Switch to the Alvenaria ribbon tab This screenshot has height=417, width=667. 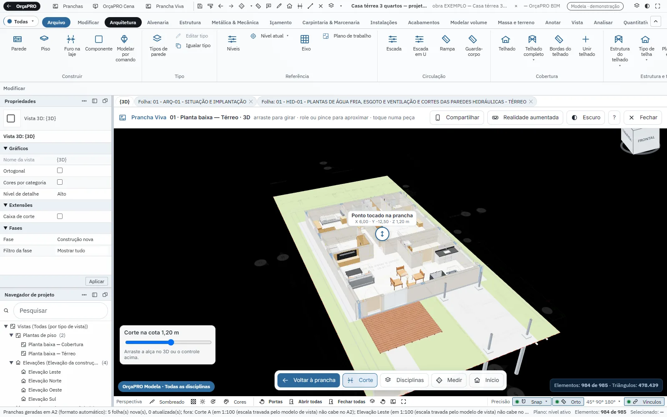158,23
